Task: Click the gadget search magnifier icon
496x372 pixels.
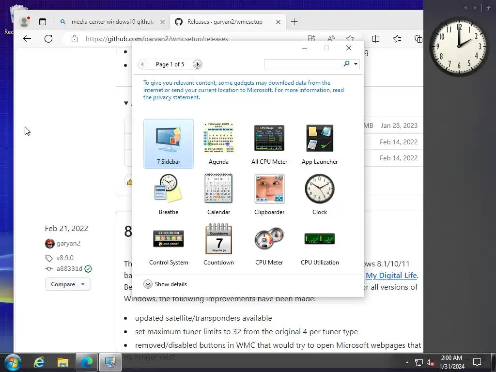Action: pyautogui.click(x=346, y=64)
